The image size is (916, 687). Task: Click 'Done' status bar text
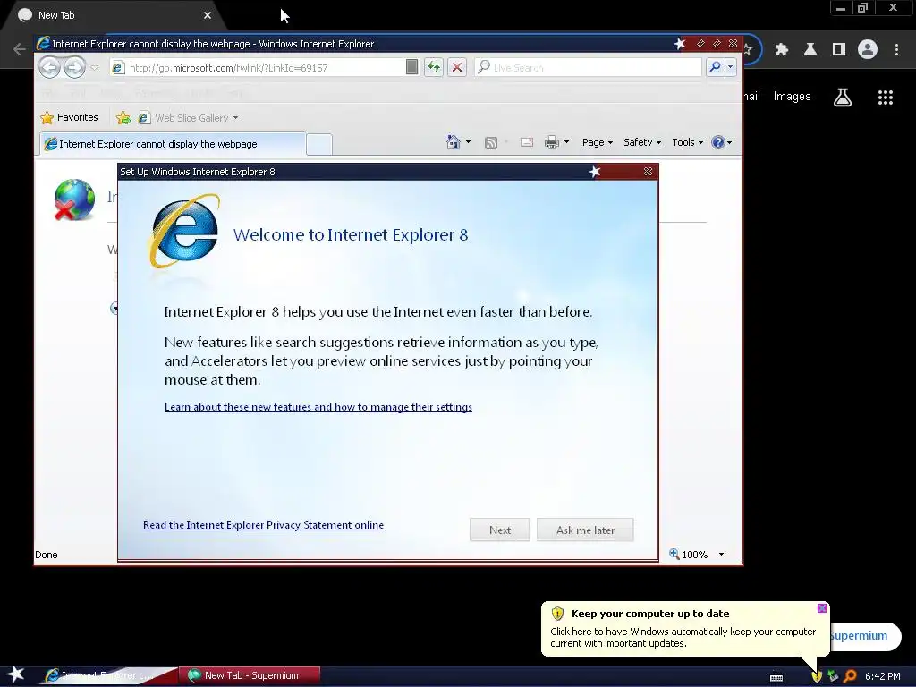[x=47, y=555]
